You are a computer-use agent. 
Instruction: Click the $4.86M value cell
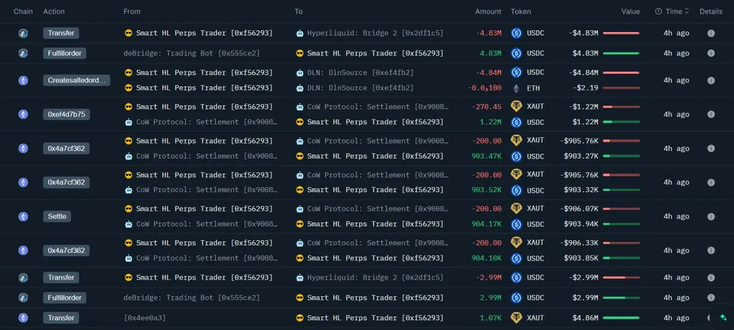pyautogui.click(x=585, y=318)
